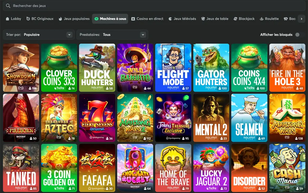Launch the Mahjong Ways 2 game

click(x=135, y=118)
